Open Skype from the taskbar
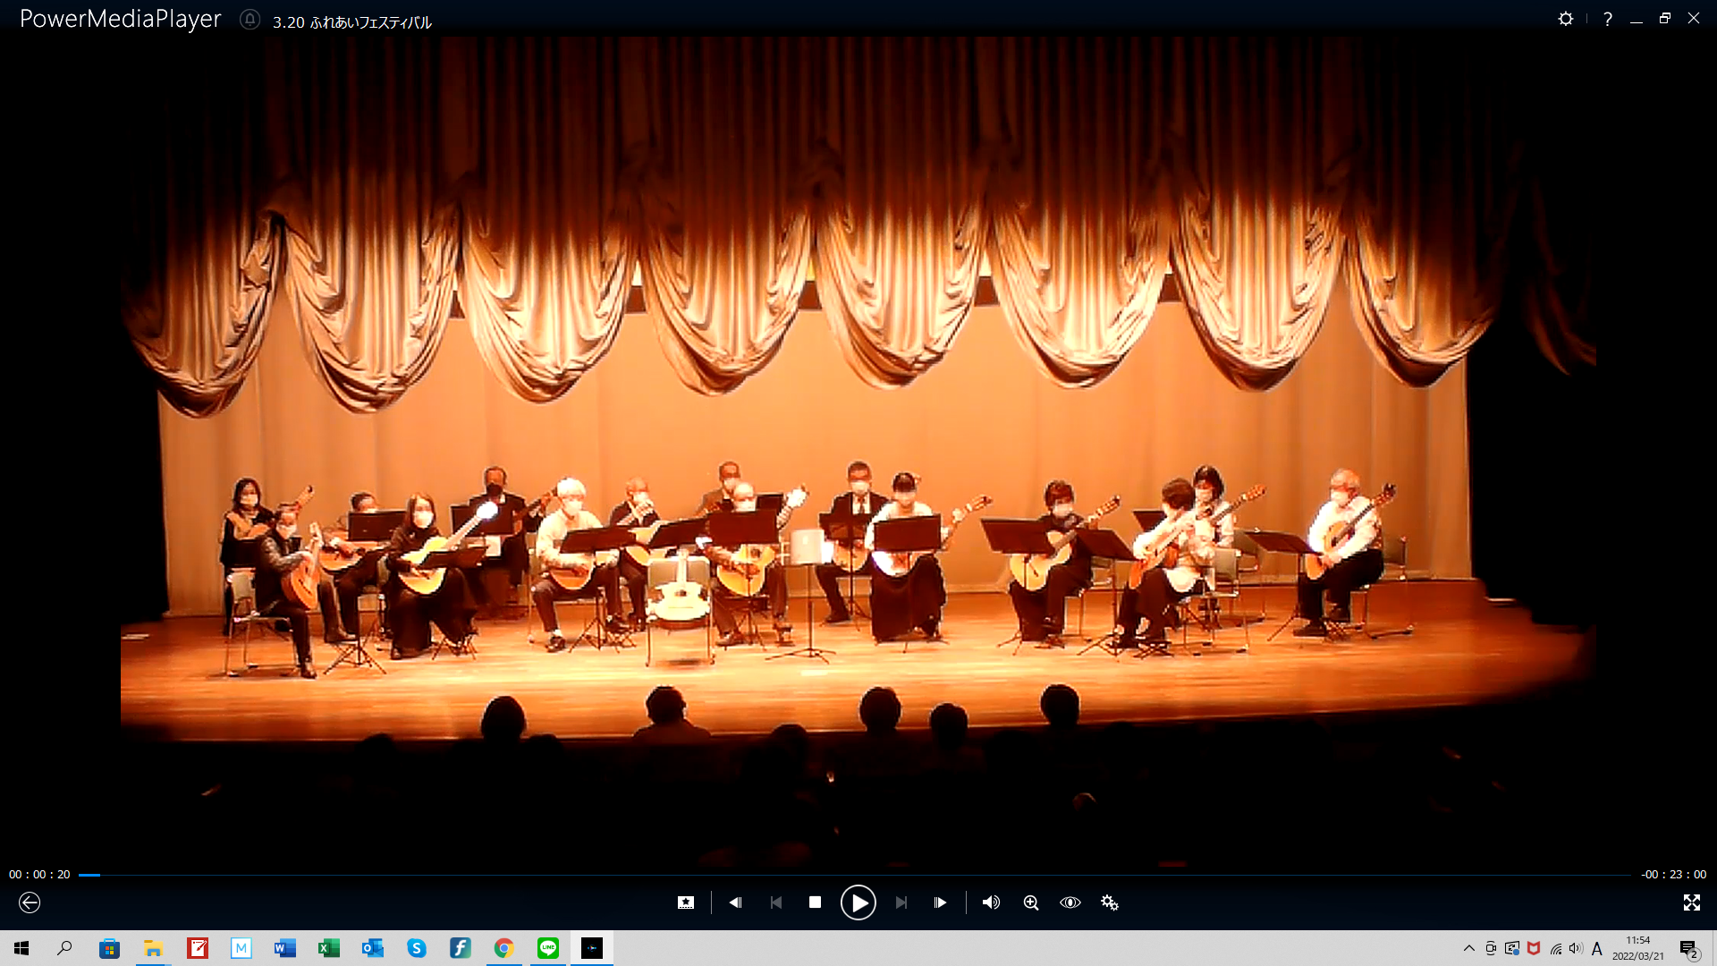 (417, 948)
